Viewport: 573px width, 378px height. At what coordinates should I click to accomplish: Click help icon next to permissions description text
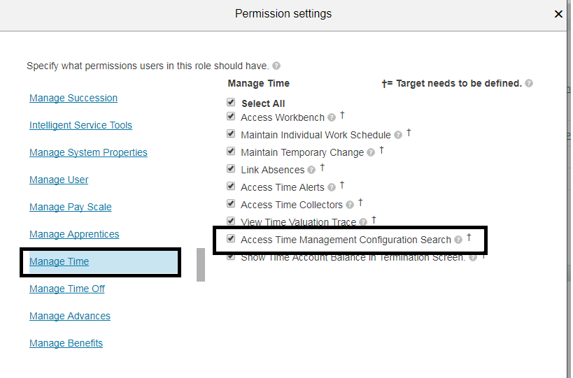point(276,66)
